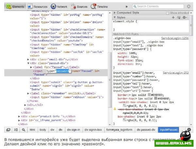Click the -webkit-box-shadow rgba color swatch
This screenshot has width=196, height=149.
coord(124,106)
